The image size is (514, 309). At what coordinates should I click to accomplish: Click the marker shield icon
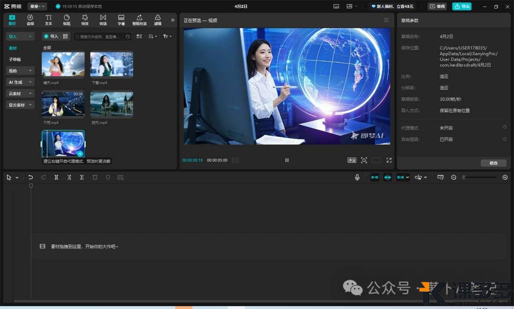point(108,177)
